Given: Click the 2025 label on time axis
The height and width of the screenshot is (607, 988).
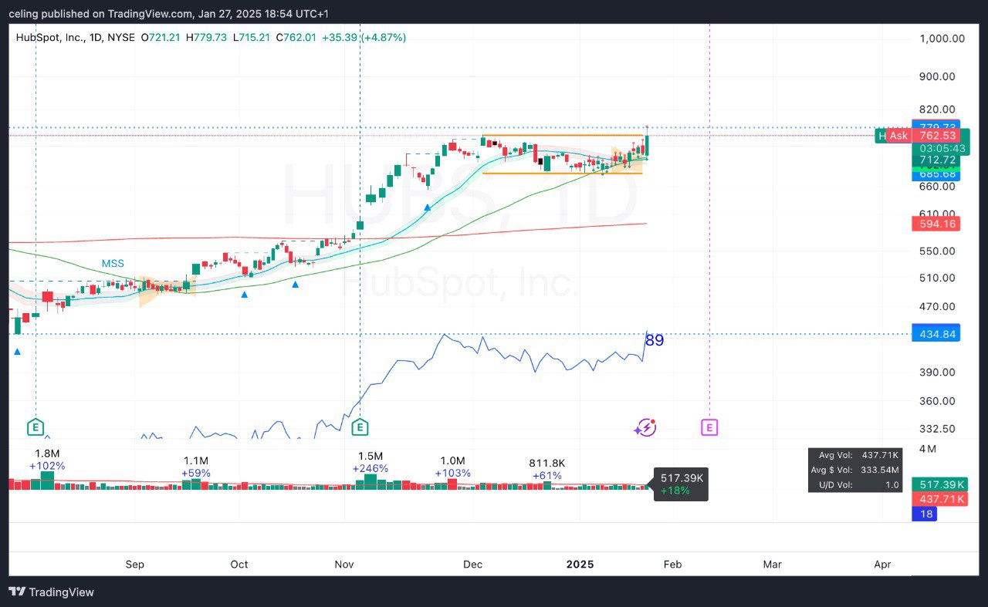Looking at the screenshot, I should pos(580,565).
